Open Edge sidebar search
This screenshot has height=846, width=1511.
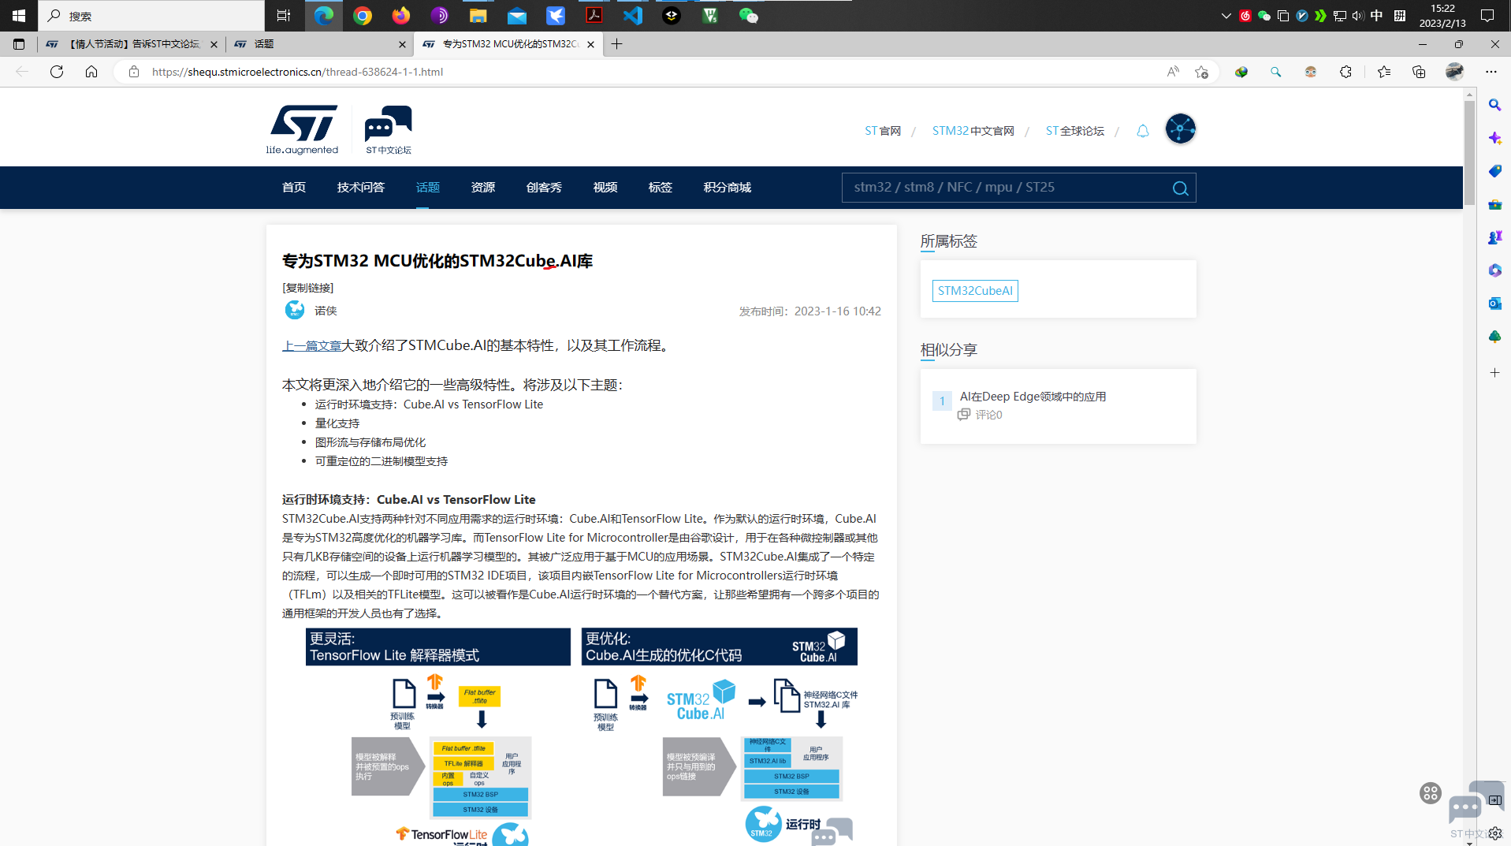point(1494,105)
